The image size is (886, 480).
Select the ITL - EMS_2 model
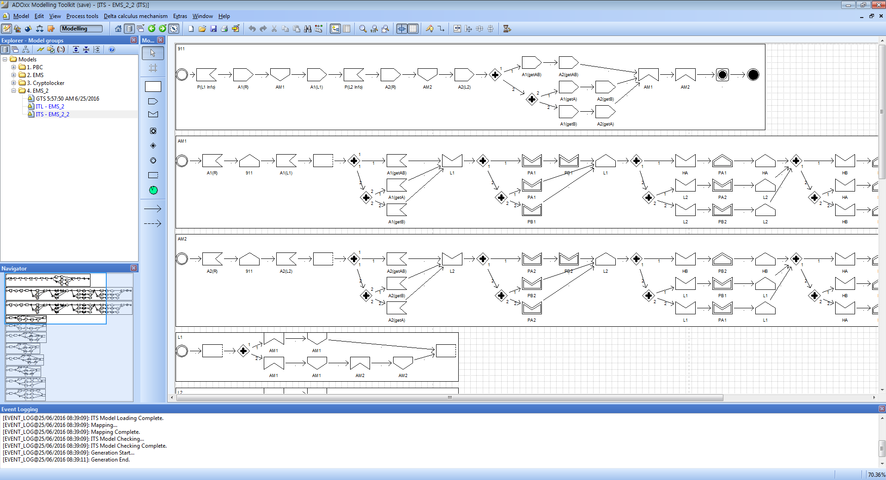tap(50, 107)
